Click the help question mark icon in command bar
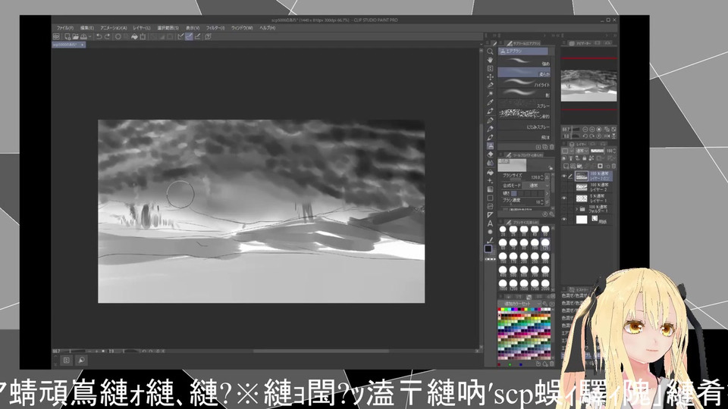This screenshot has height=409, width=728. pyautogui.click(x=208, y=36)
